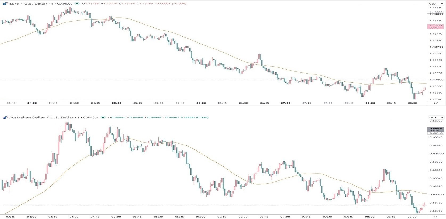This screenshot has height=219, width=446.
Task: Click the 06:00 time label on the Euro chart
Action: click(201, 103)
